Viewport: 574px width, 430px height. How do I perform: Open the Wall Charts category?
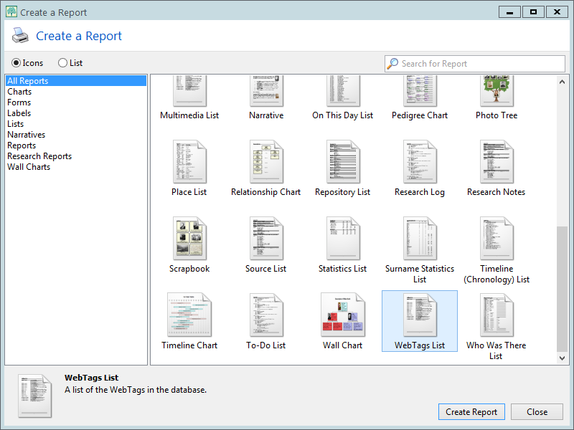click(x=29, y=167)
